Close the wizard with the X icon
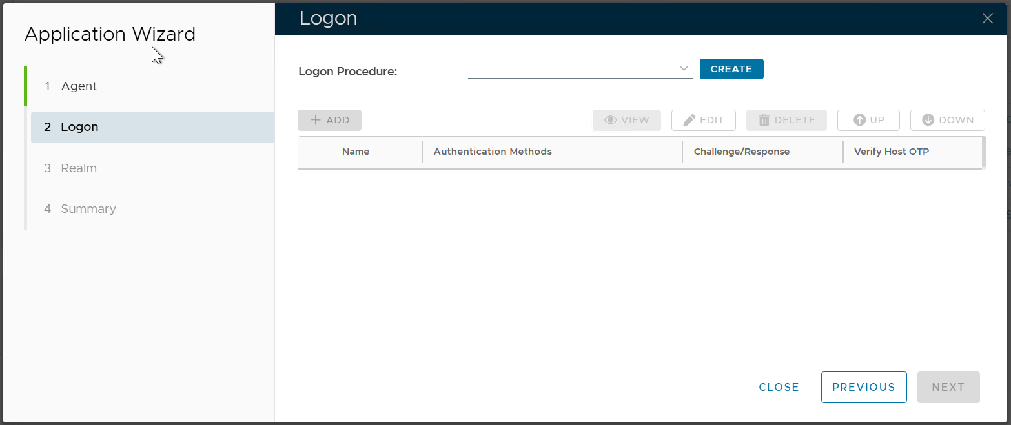1011x425 pixels. pyautogui.click(x=987, y=18)
